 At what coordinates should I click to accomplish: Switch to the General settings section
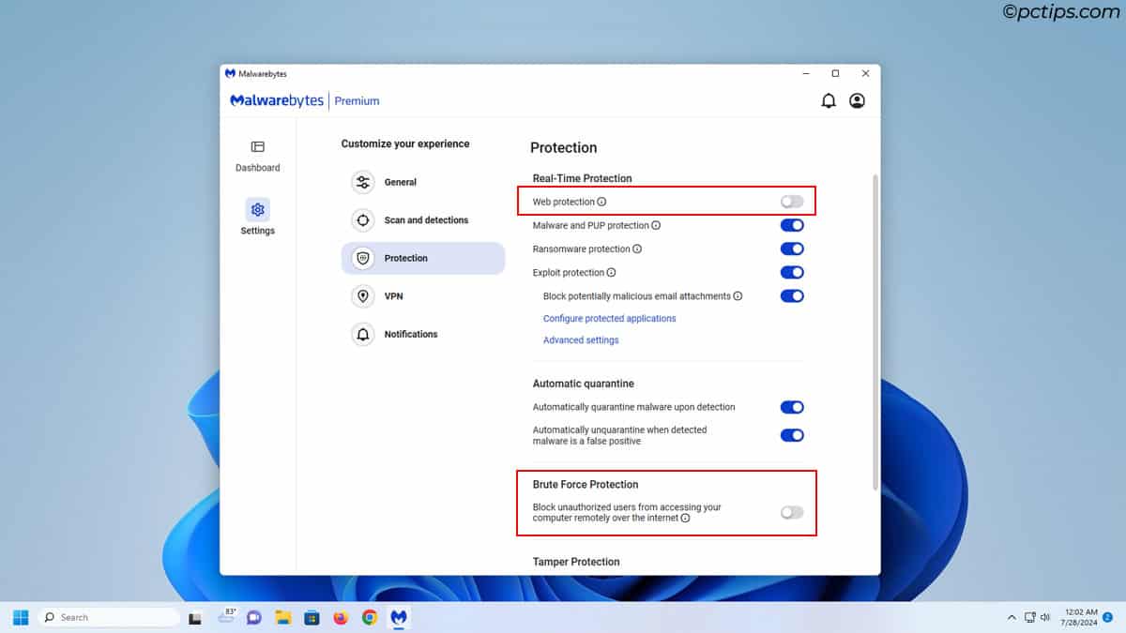pos(402,182)
